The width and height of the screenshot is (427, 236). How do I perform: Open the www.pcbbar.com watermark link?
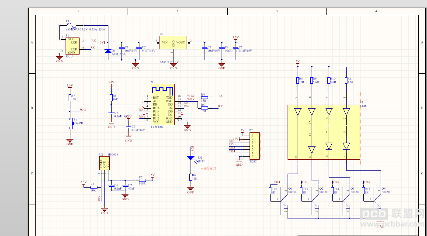392,224
